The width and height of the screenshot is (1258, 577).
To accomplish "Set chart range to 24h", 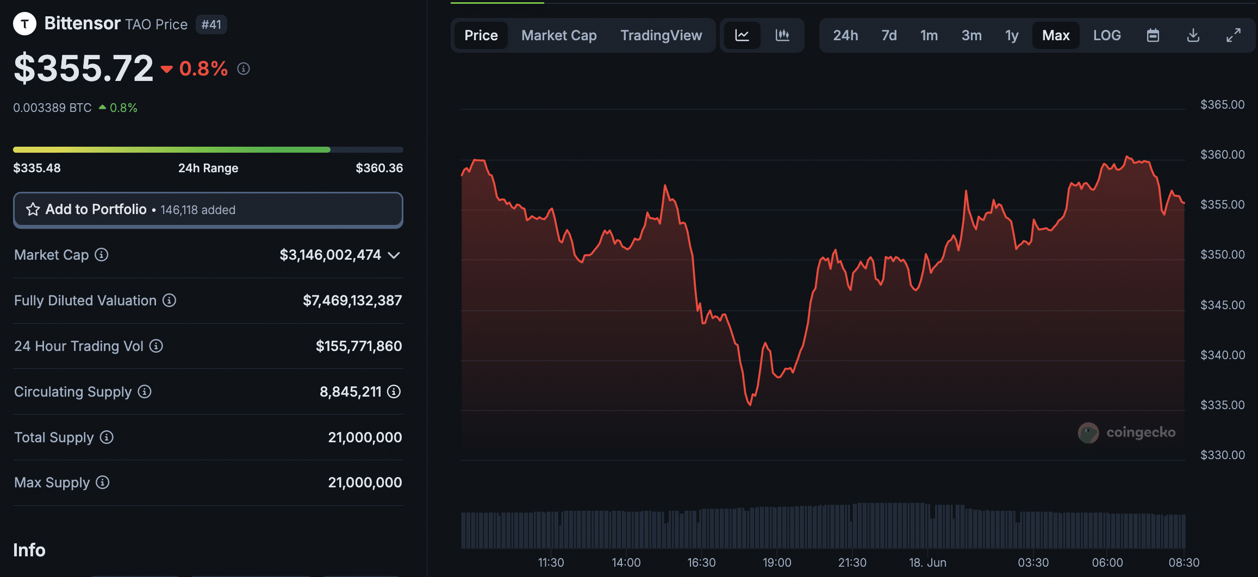I will [845, 35].
